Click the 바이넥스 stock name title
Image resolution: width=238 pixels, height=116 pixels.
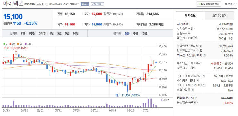13,3
